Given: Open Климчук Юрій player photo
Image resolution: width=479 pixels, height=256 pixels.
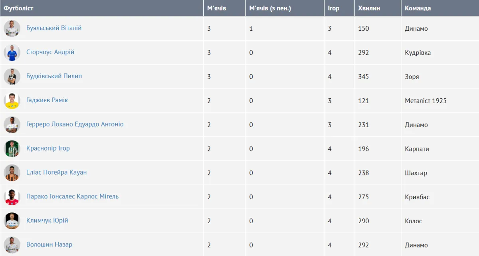Looking at the screenshot, I should point(12,221).
